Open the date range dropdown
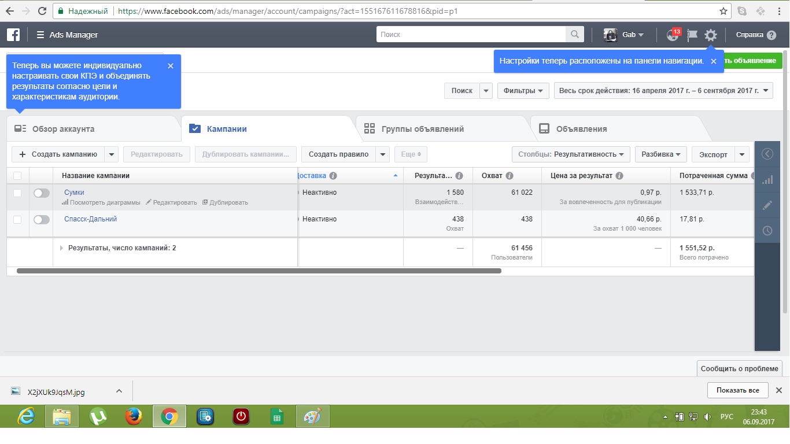Image resolution: width=790 pixels, height=444 pixels. point(663,91)
